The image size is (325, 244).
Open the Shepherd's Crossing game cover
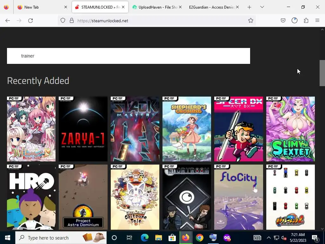187,129
